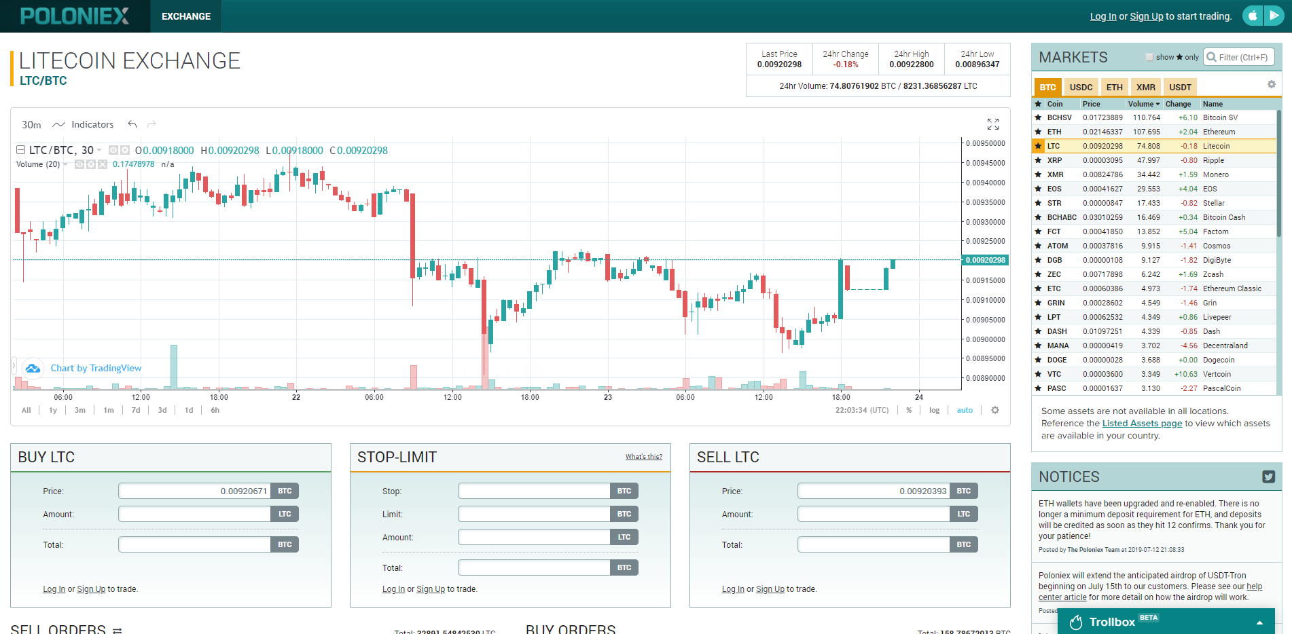Open LTC/BTC series settings gear
Viewport: 1292px width, 634px height.
point(125,150)
